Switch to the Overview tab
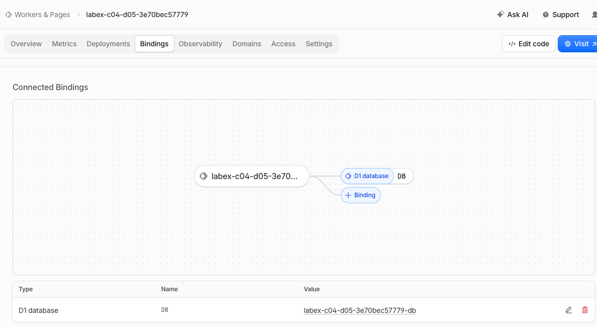Screen dimensions: 597x327 click(26, 44)
